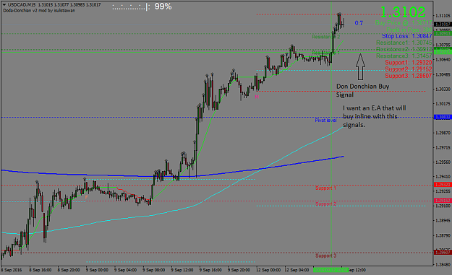
Task: Open the chart menu triangle beside USDCAD,M15
Action: point(4,5)
